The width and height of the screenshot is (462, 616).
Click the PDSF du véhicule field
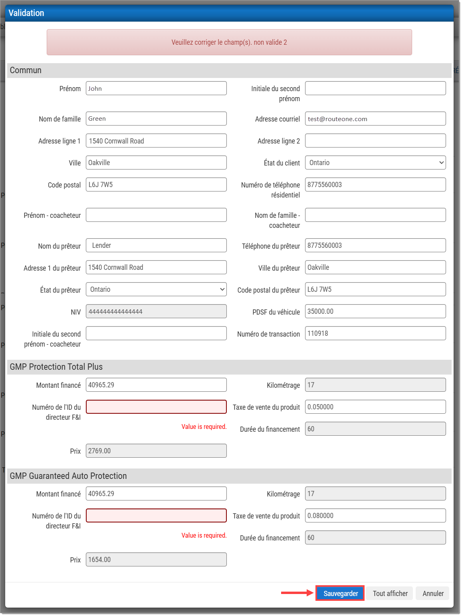coord(375,311)
